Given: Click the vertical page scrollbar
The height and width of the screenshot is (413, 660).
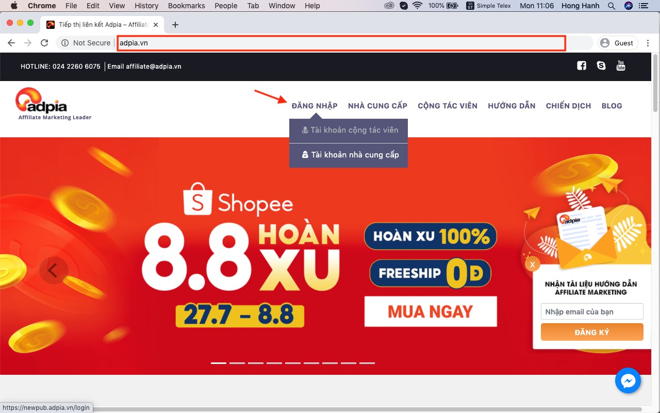Looking at the screenshot, I should click(x=656, y=84).
